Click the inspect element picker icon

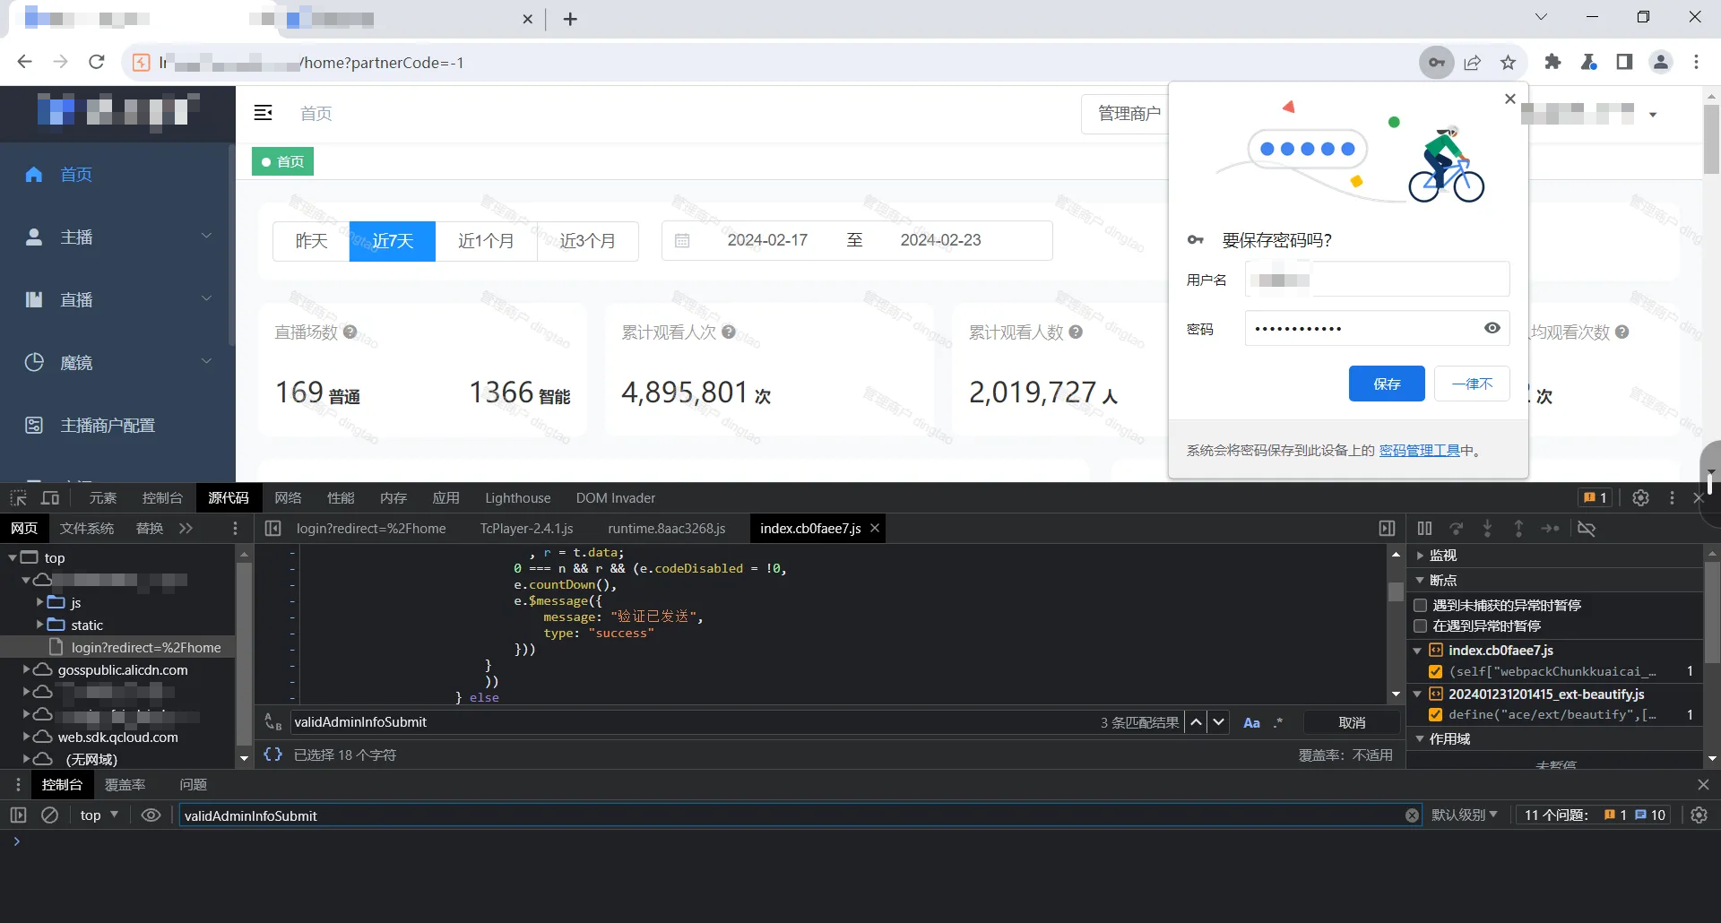click(x=18, y=498)
